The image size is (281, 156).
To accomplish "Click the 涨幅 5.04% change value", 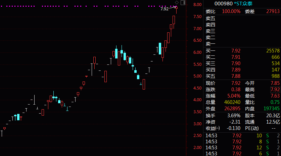I will point(233,96).
